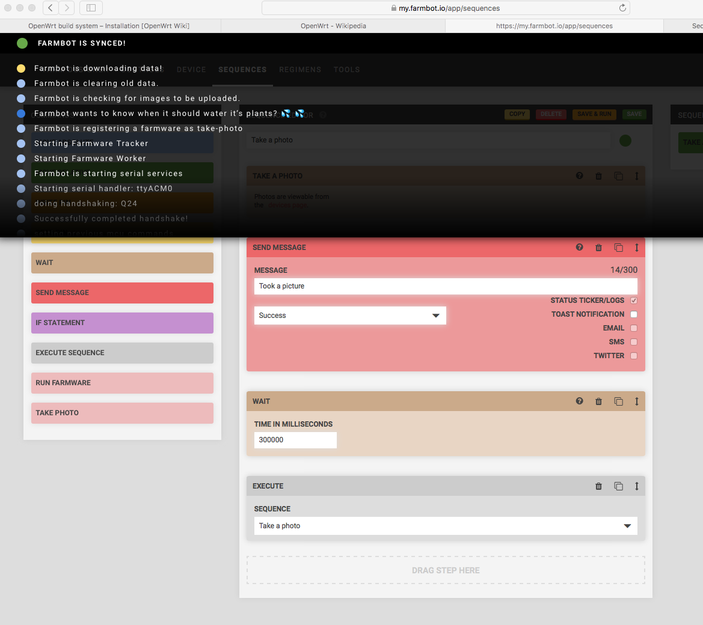Delete the Send Message step
This screenshot has width=703, height=625.
598,248
